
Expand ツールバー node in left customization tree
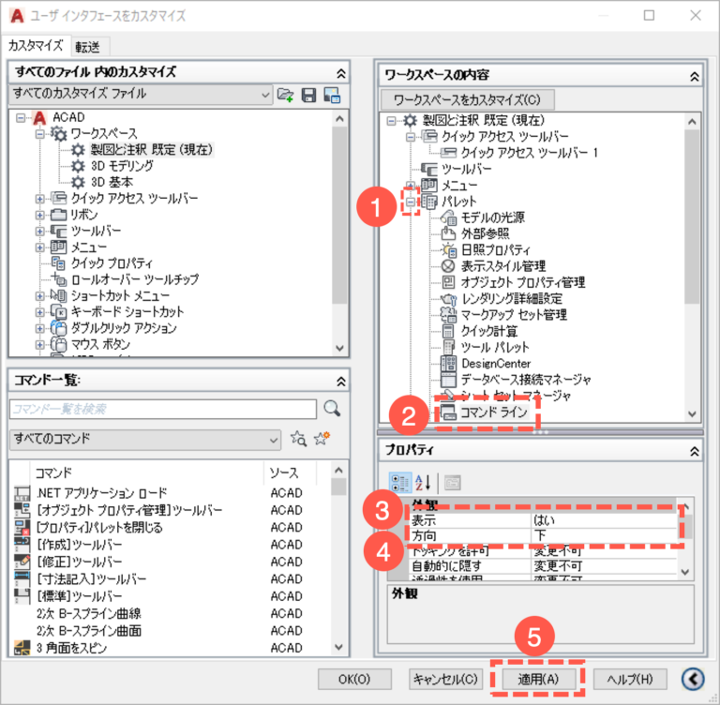click(40, 231)
